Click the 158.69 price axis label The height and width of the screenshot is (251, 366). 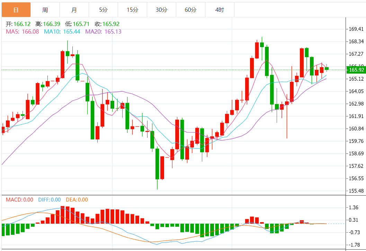coord(356,154)
